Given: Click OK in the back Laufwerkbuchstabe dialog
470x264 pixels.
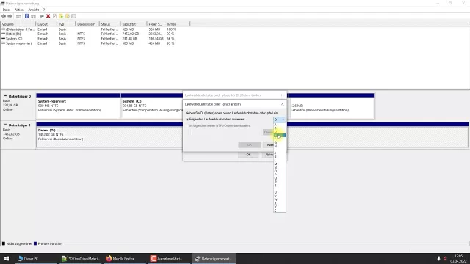Looking at the screenshot, I should tap(248, 155).
